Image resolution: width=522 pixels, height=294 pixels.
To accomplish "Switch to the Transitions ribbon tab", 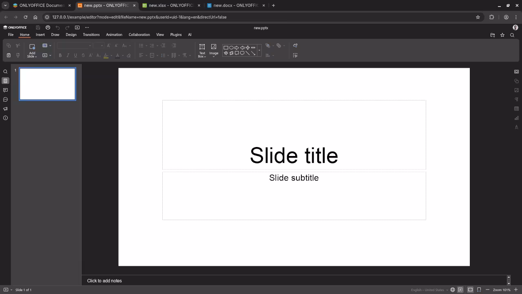I will click(x=91, y=35).
